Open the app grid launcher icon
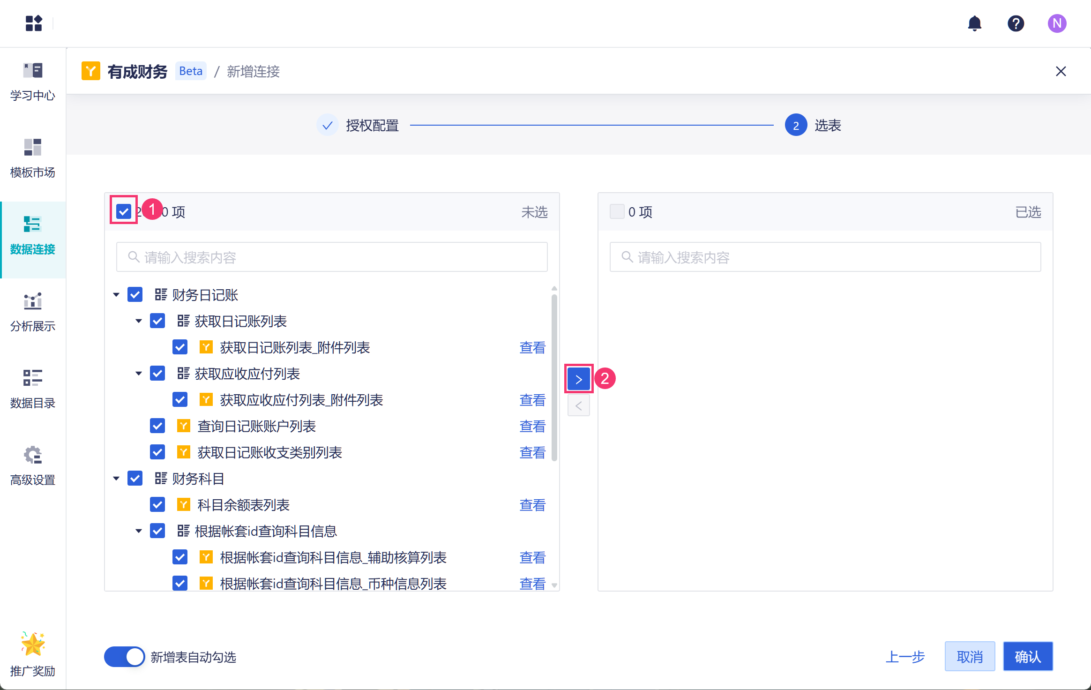Screen dimensions: 1091x690 [x=34, y=23]
